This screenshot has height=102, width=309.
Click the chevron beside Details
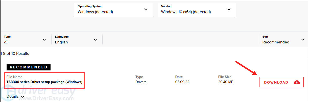(22, 97)
